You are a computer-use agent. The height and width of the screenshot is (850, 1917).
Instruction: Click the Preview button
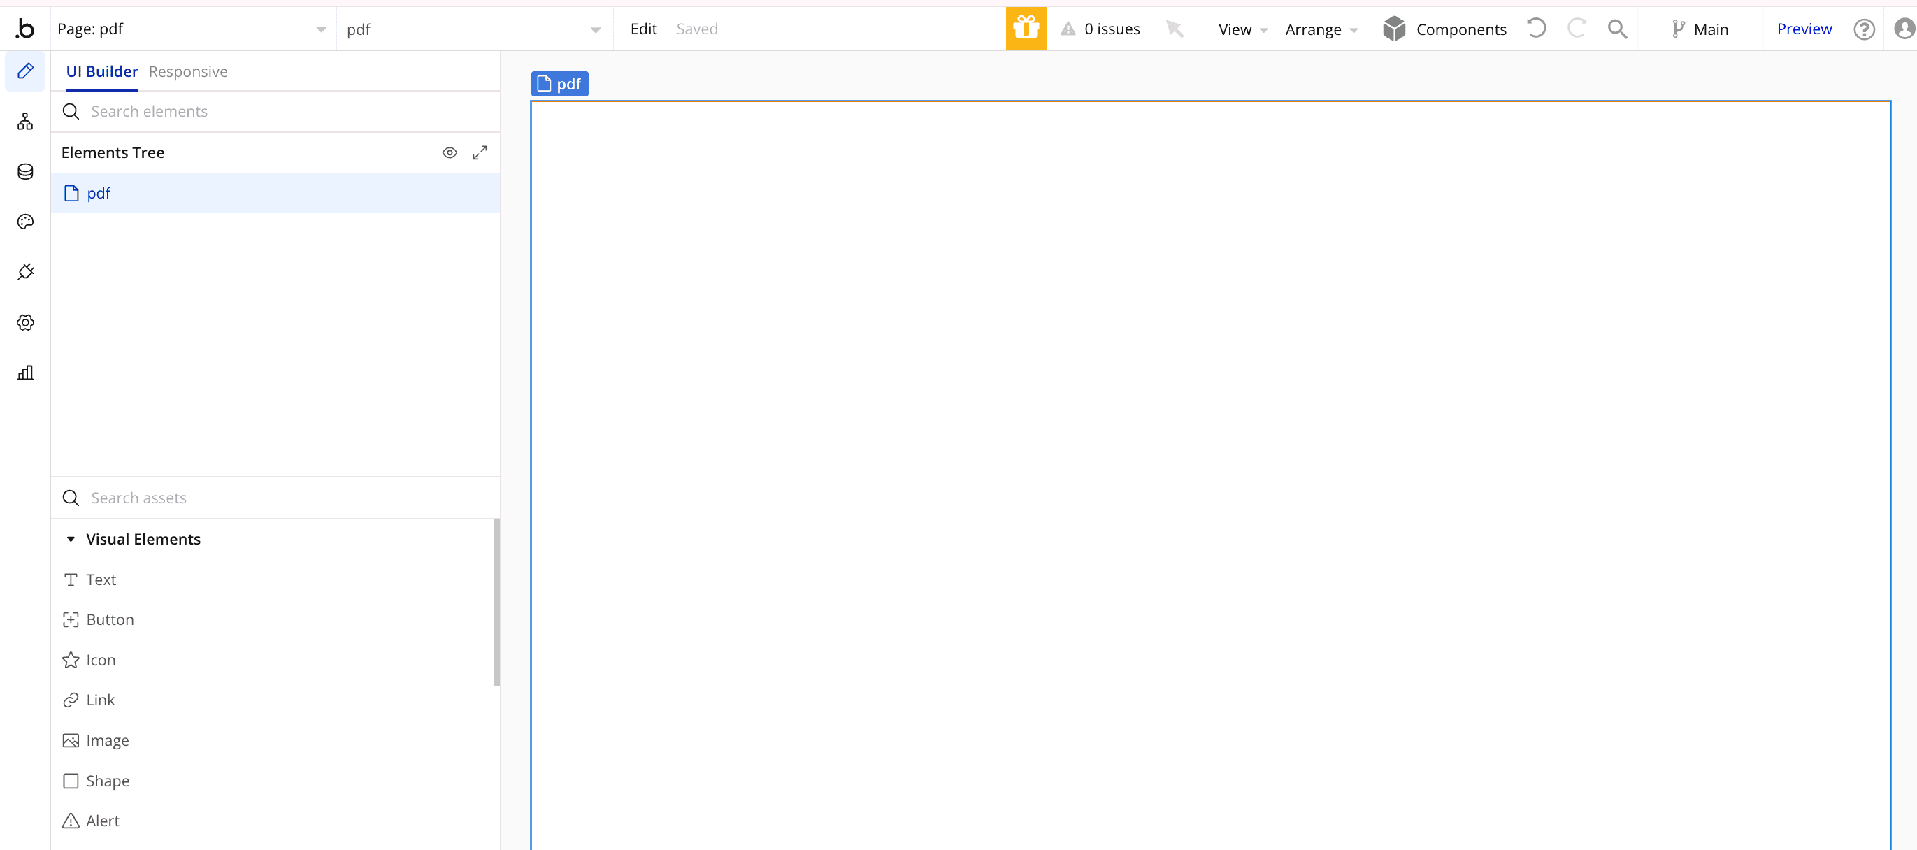[1803, 28]
